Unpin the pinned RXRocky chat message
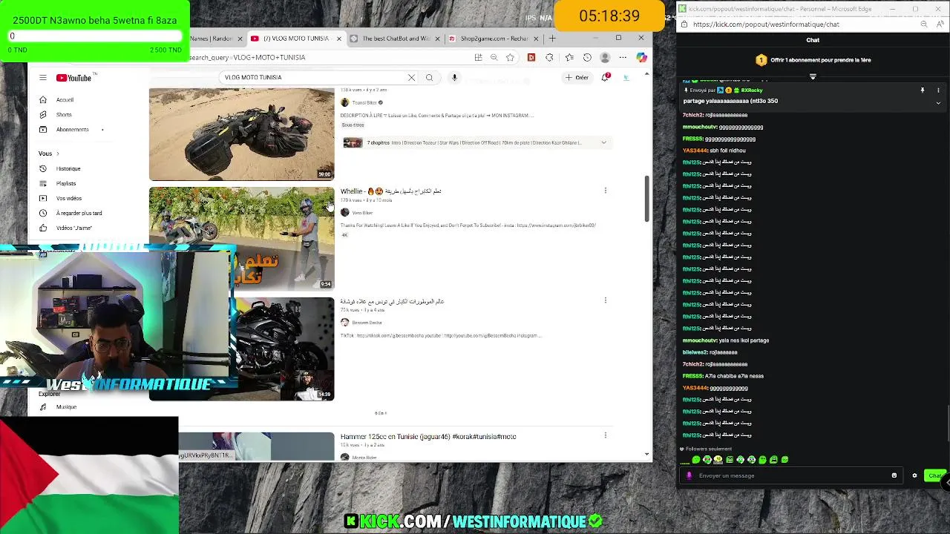Screen dimensions: 950x534 click(x=923, y=90)
